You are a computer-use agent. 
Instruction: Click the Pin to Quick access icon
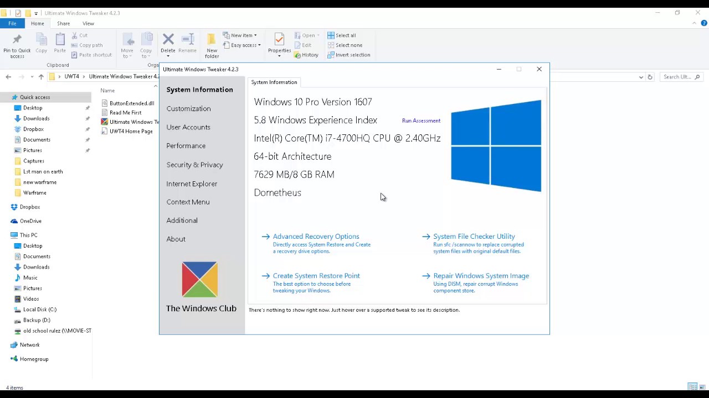coord(17,39)
